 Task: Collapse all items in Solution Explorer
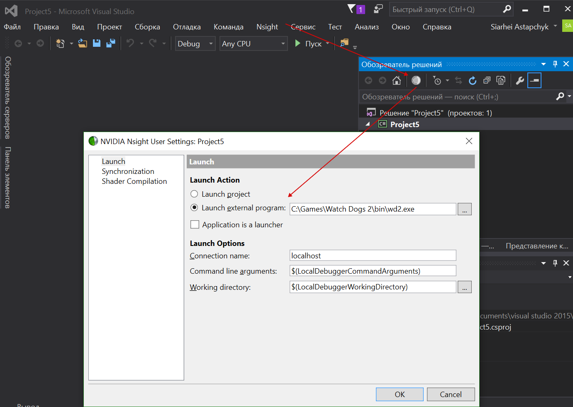[x=487, y=80]
